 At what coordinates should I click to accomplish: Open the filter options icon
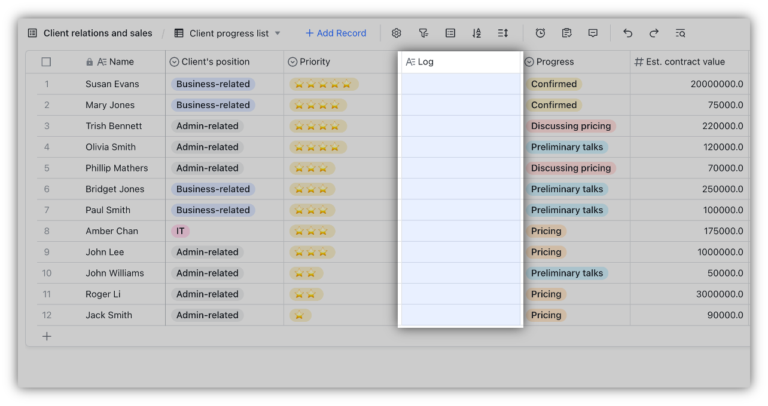pos(423,33)
